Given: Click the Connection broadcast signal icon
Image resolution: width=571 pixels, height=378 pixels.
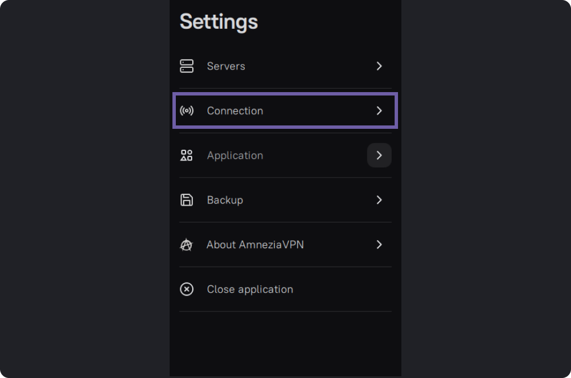Looking at the screenshot, I should coord(187,111).
